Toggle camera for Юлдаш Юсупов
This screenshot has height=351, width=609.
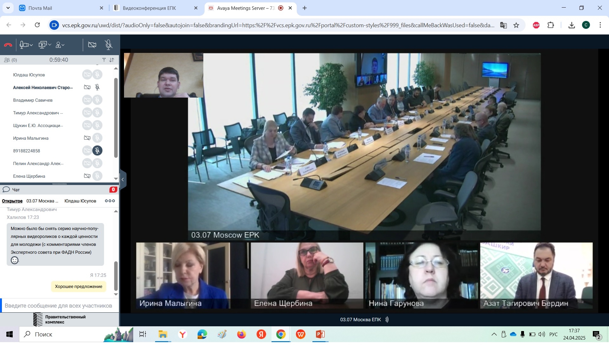[x=87, y=75]
